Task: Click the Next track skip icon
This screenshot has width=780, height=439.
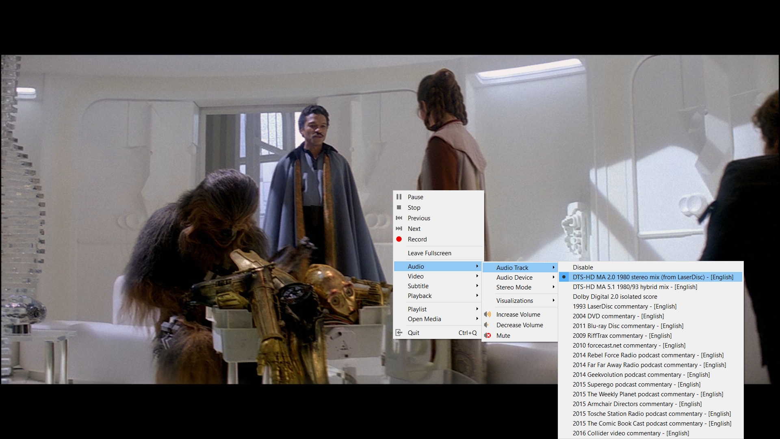Action: point(399,228)
